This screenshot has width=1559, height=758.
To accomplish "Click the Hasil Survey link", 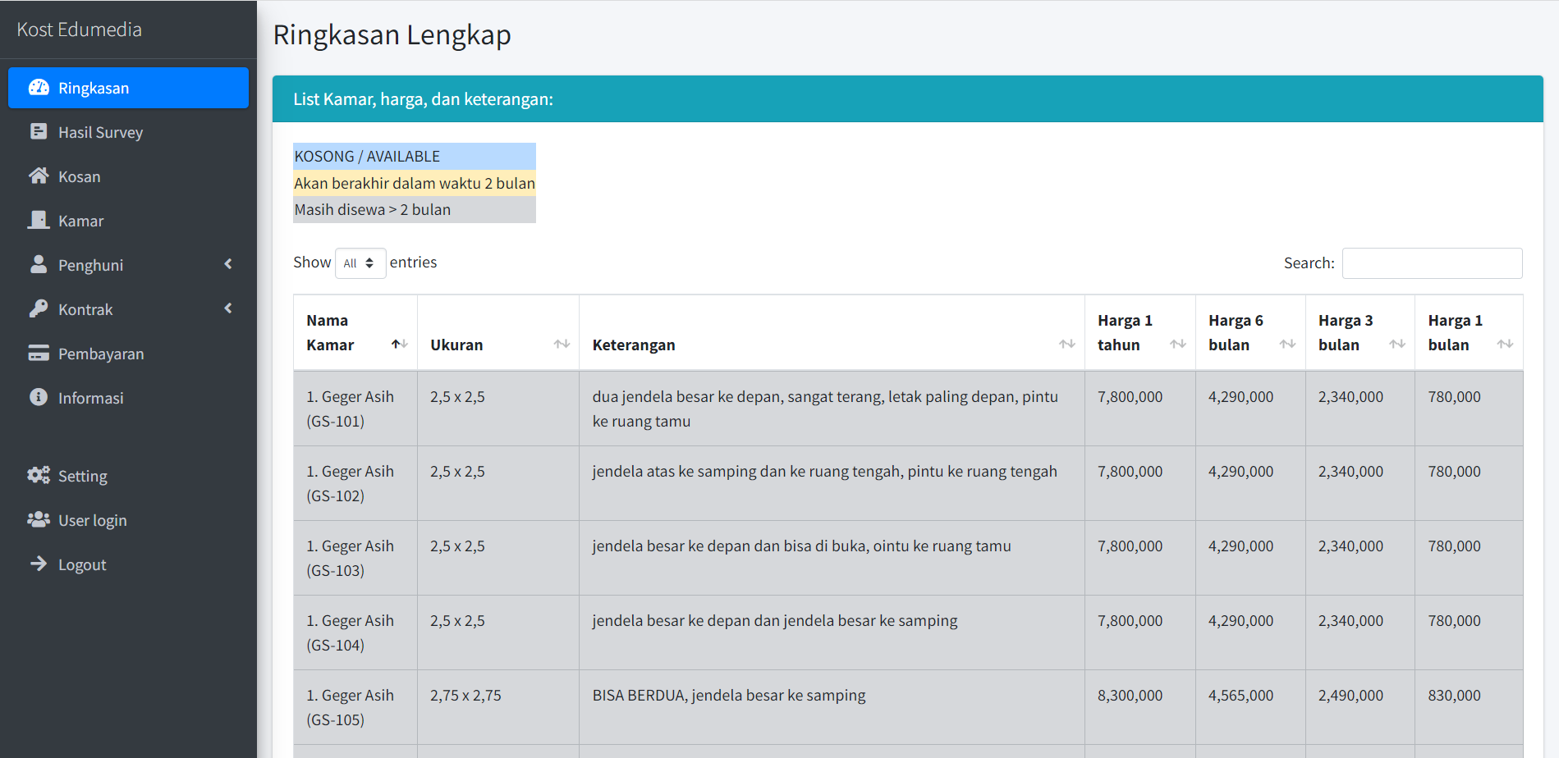I will (100, 132).
